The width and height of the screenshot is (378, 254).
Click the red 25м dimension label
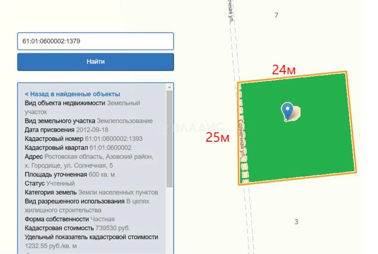coord(217,138)
